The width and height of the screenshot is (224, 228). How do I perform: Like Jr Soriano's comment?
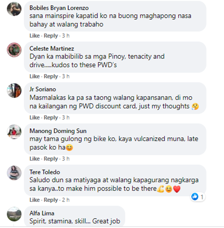tap(35, 118)
